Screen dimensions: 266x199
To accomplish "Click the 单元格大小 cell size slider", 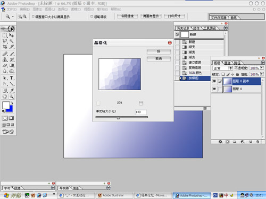I will [x=122, y=117].
